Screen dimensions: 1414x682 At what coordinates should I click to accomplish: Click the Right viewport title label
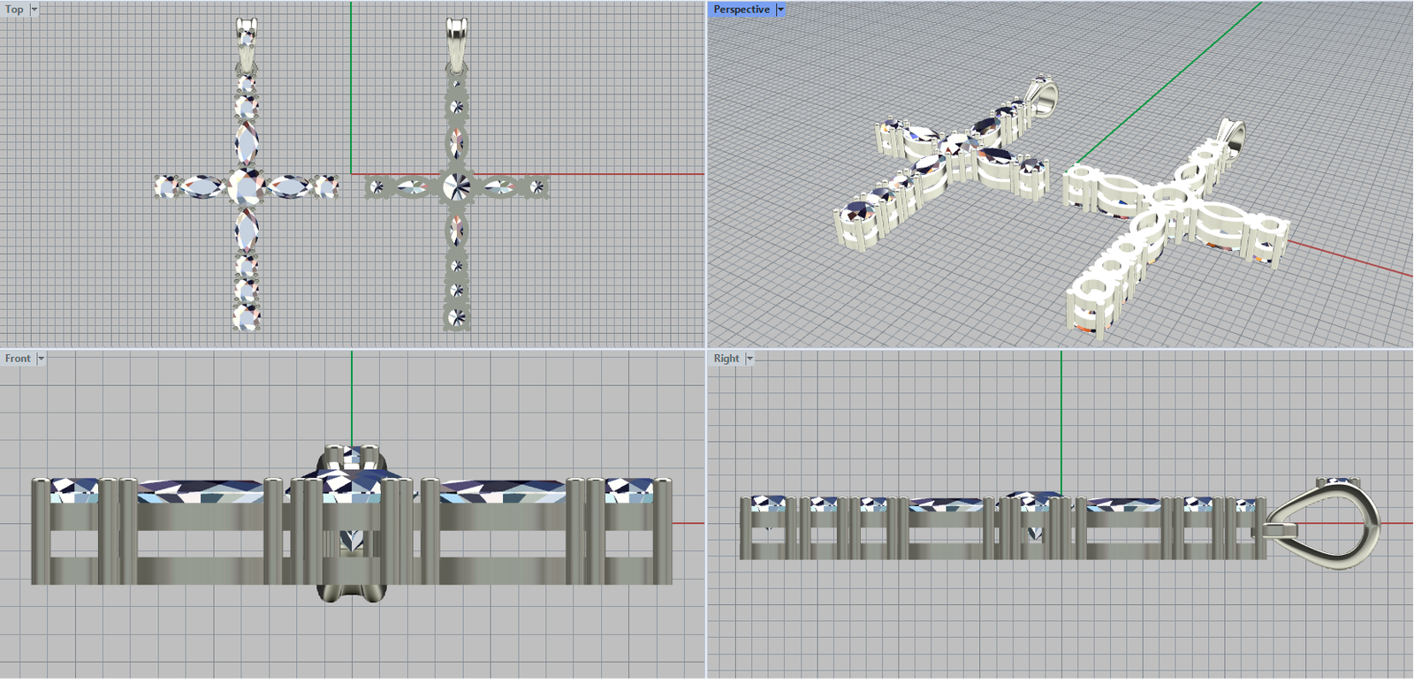point(726,359)
